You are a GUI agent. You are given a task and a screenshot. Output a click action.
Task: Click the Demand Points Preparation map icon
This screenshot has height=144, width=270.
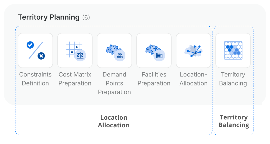(114, 50)
